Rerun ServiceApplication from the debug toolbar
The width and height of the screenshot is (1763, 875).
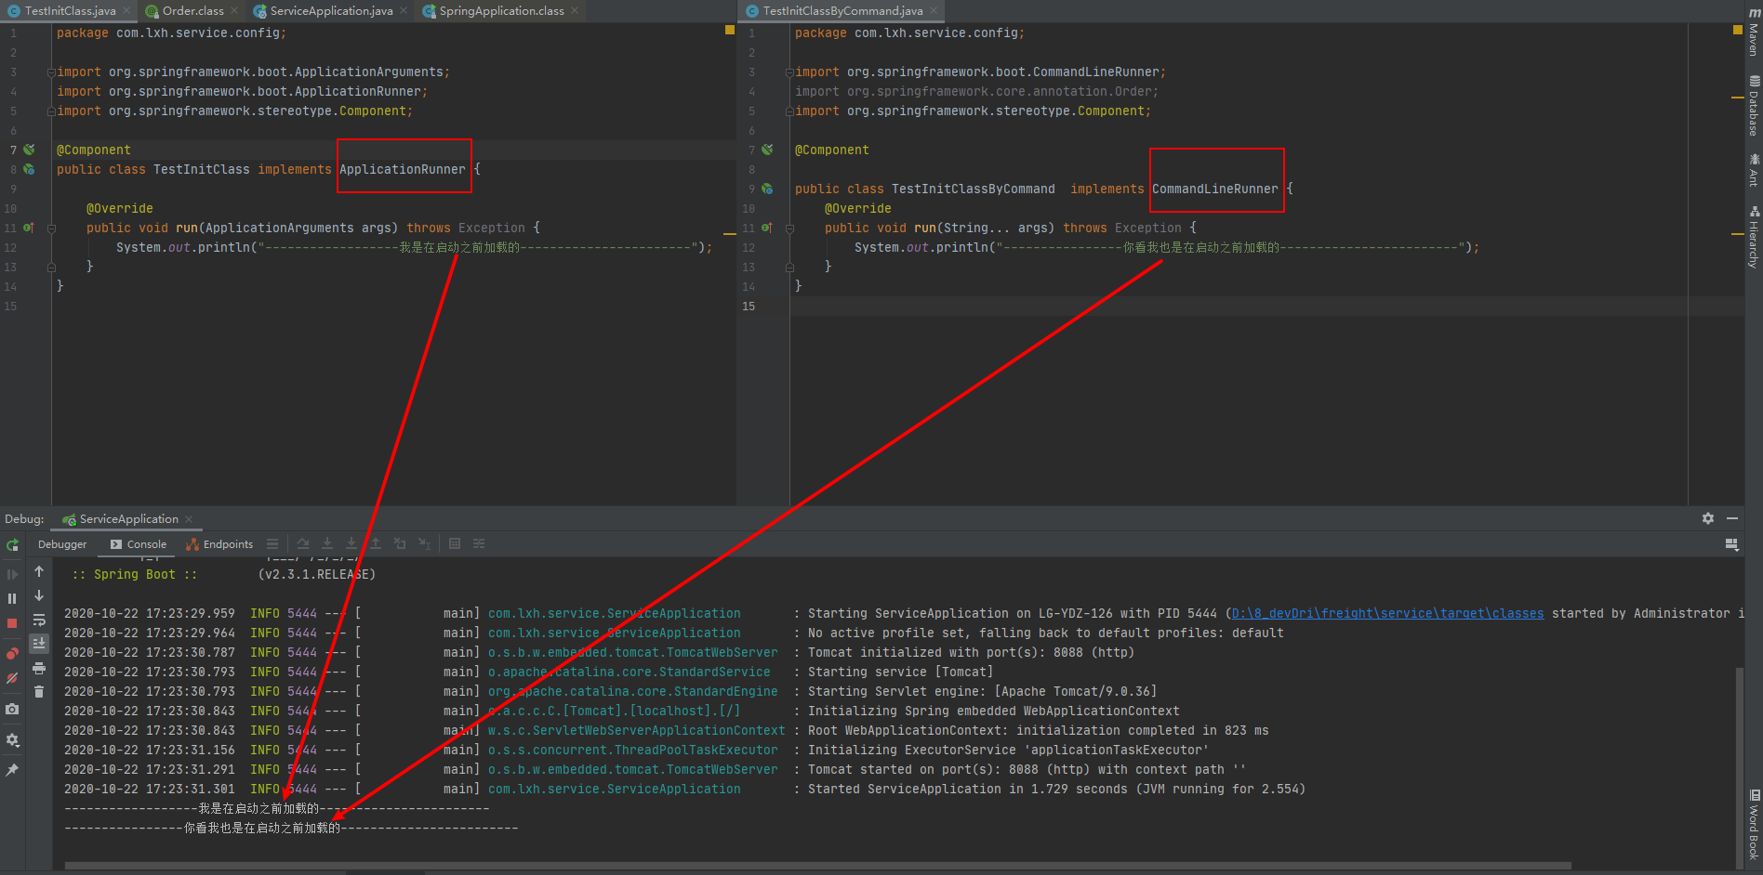click(x=12, y=544)
